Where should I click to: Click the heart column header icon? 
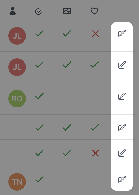[x=94, y=11]
